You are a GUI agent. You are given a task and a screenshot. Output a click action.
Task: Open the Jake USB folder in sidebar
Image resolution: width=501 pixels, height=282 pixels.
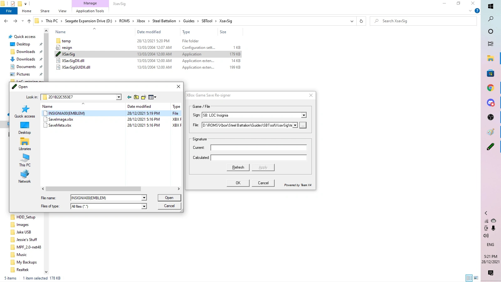coord(24,232)
